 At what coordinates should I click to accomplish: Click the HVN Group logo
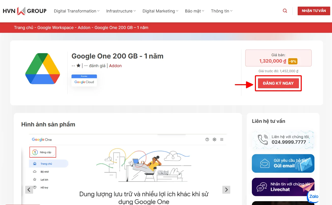(24, 11)
